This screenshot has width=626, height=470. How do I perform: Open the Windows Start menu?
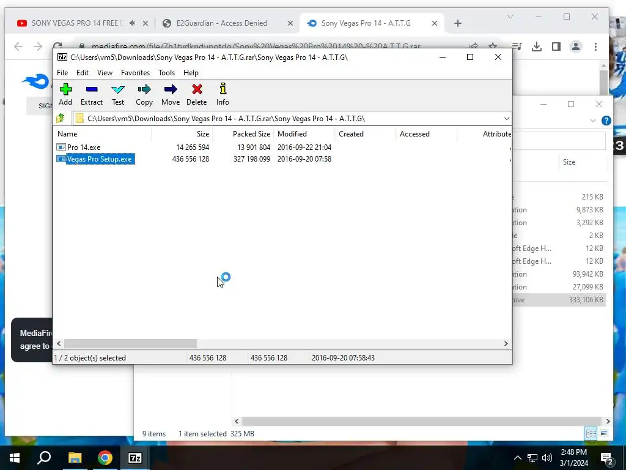pos(15,458)
